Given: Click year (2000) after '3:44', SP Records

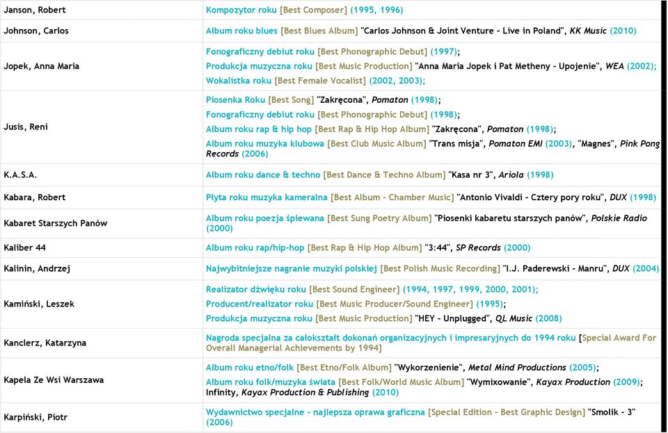Looking at the screenshot, I should pyautogui.click(x=517, y=247).
